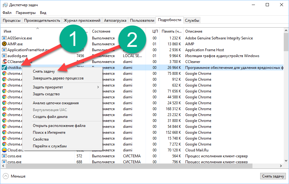The height and width of the screenshot is (184, 289).
Task: Click the Cloud.exe process icon
Action: click(x=4, y=150)
